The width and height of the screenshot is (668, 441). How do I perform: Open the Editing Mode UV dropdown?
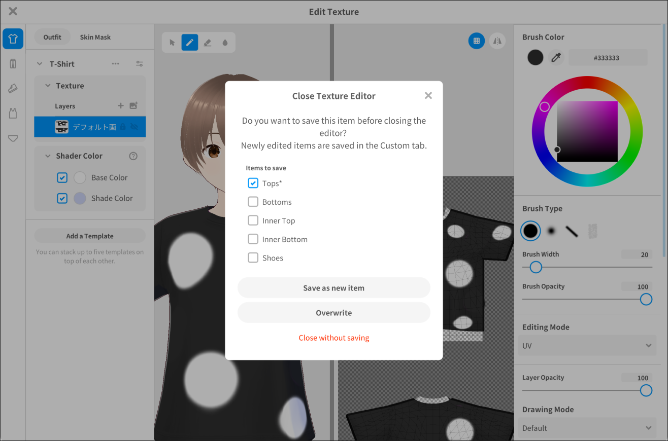tap(587, 346)
